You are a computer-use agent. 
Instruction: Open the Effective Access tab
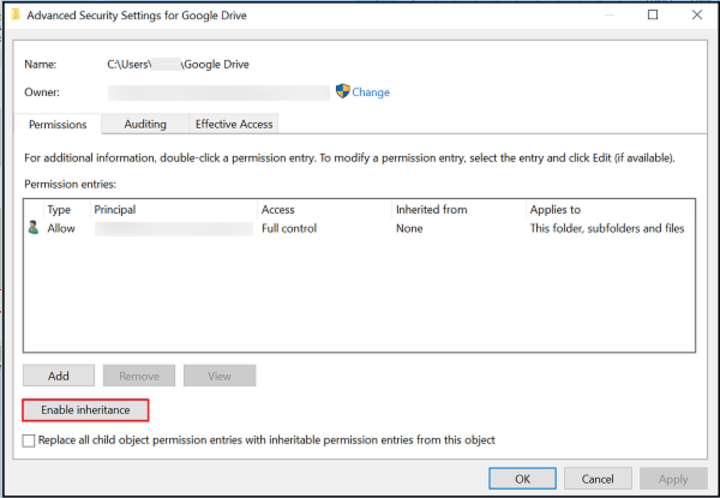(234, 124)
